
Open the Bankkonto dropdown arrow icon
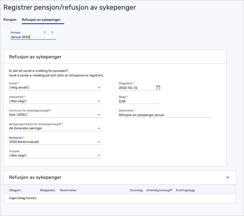point(99,141)
